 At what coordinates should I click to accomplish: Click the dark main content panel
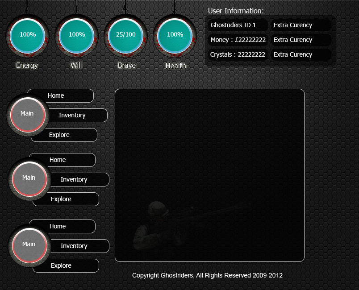[209, 175]
